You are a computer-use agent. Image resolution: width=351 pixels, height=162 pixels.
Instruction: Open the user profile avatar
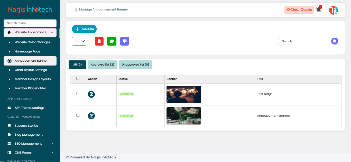333,10
